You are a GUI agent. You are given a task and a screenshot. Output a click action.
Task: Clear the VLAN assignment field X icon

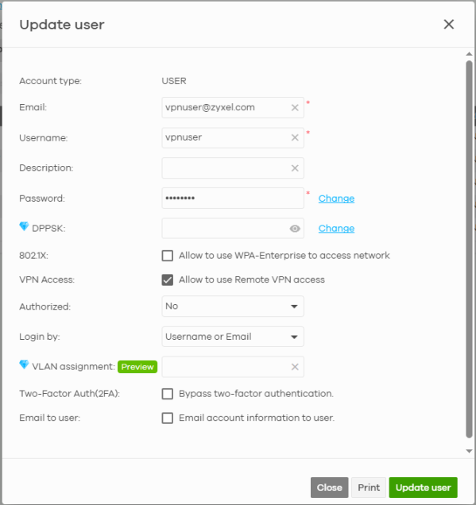[x=295, y=367]
